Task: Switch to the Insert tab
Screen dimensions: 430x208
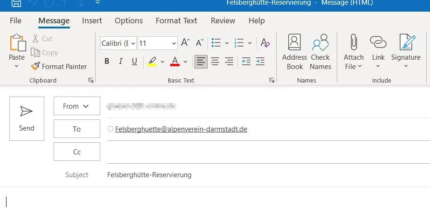Action: [92, 21]
